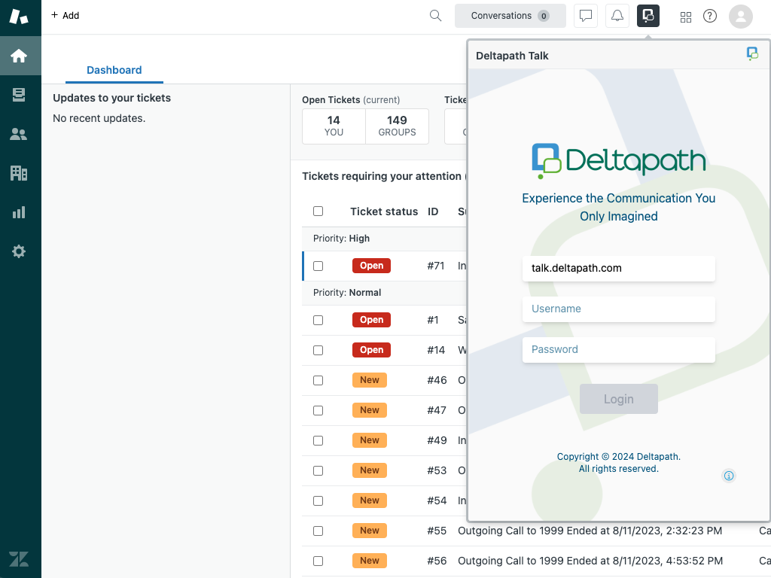Image resolution: width=771 pixels, height=578 pixels.
Task: Toggle the select-all tickets checkbox
Action: point(318,211)
